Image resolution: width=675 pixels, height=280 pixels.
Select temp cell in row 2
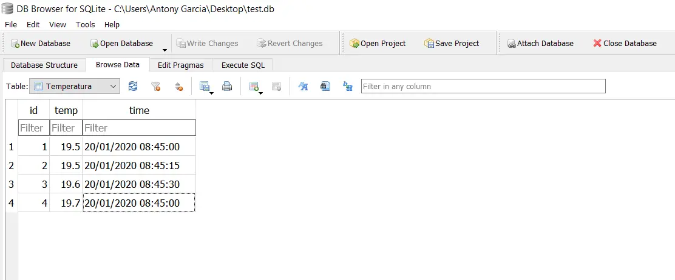[66, 165]
